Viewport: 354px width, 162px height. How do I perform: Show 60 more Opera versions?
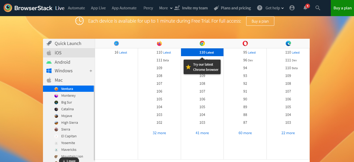pos(245,133)
